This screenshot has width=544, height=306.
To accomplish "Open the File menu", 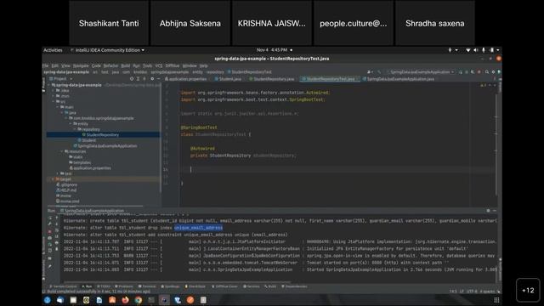I will [x=45, y=65].
